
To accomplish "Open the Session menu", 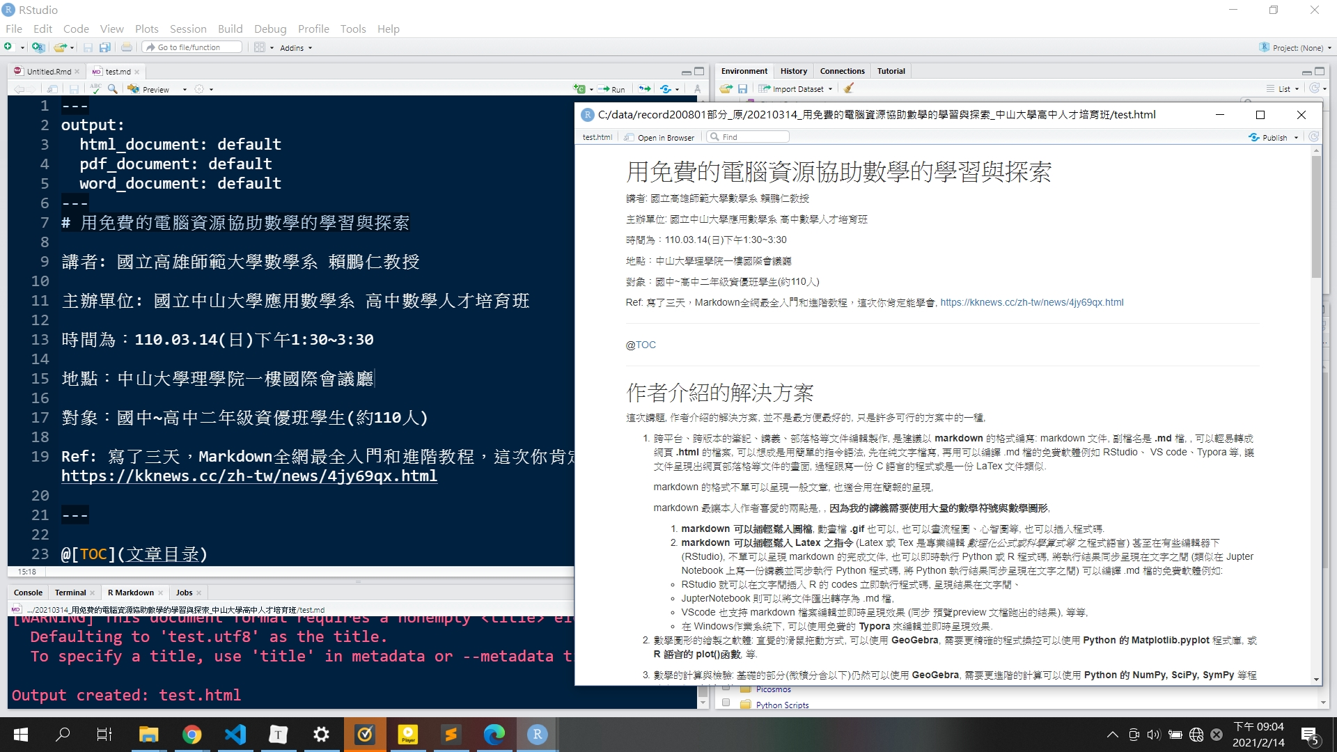I will [188, 29].
